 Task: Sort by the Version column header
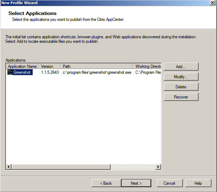(x=49, y=66)
